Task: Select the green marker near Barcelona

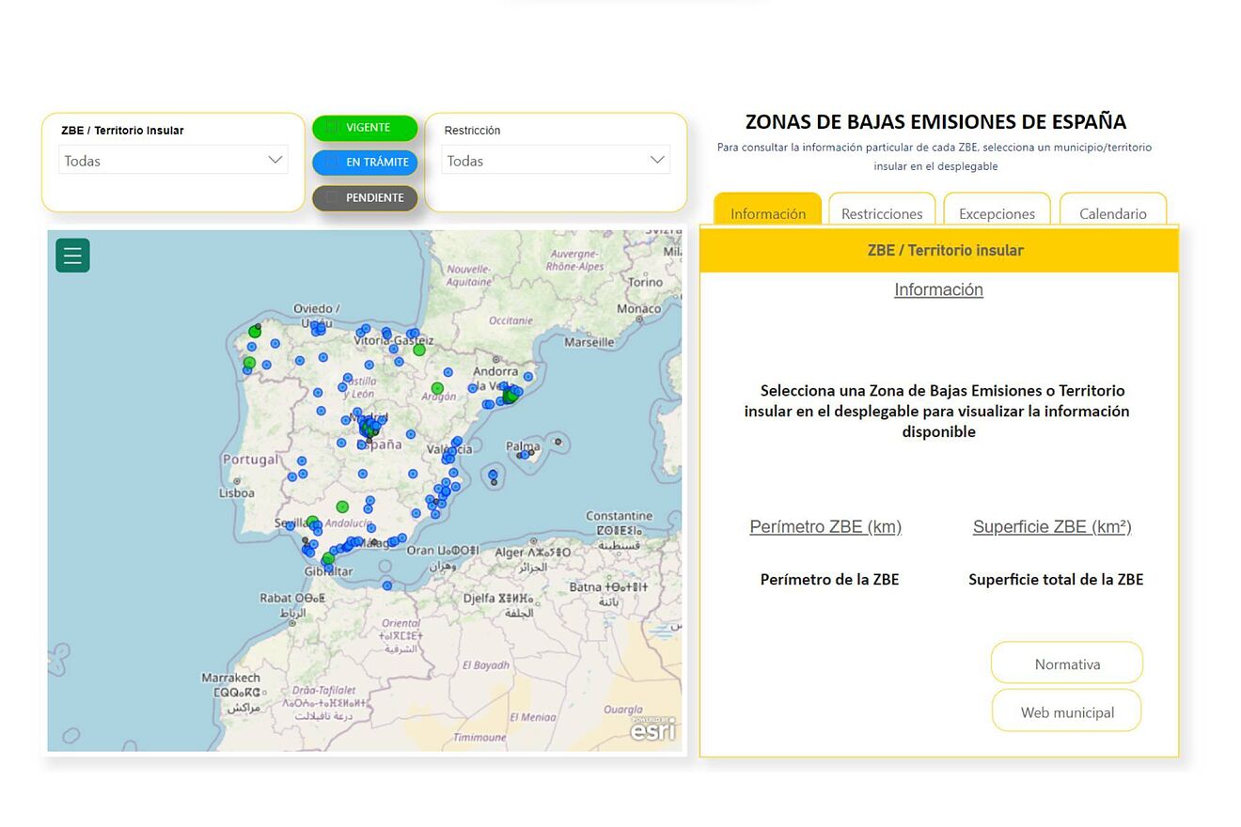Action: [x=509, y=397]
